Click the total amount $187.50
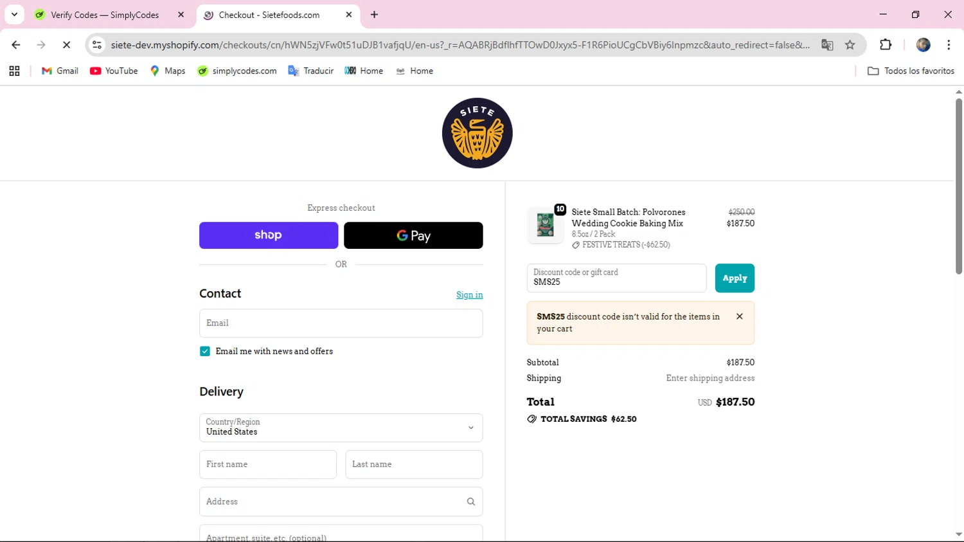 (735, 402)
